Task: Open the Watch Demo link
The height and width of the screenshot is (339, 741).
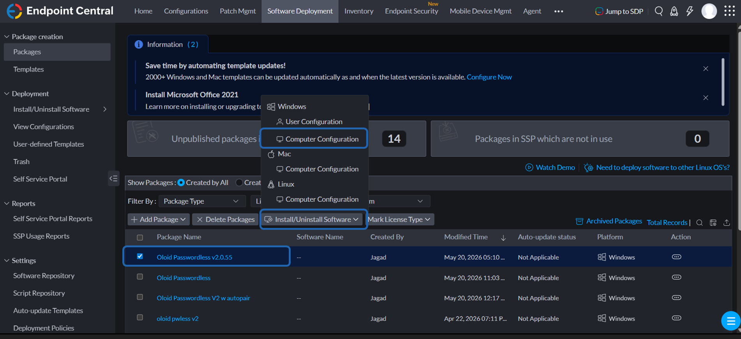Action: [550, 167]
